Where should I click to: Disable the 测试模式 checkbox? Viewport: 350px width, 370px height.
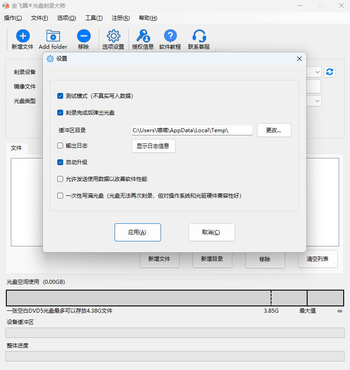pyautogui.click(x=60, y=96)
